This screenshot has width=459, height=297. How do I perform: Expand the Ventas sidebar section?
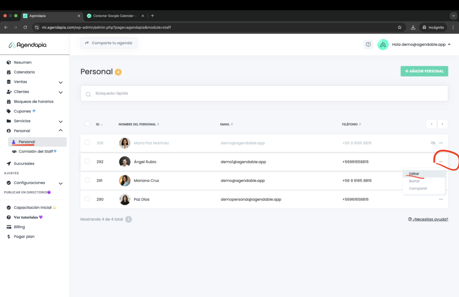click(61, 82)
